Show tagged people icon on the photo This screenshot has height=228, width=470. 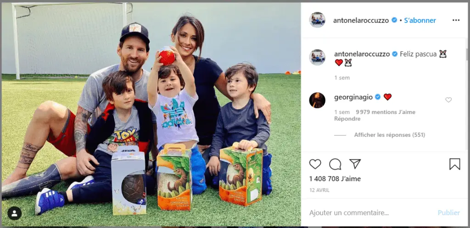pos(14,213)
